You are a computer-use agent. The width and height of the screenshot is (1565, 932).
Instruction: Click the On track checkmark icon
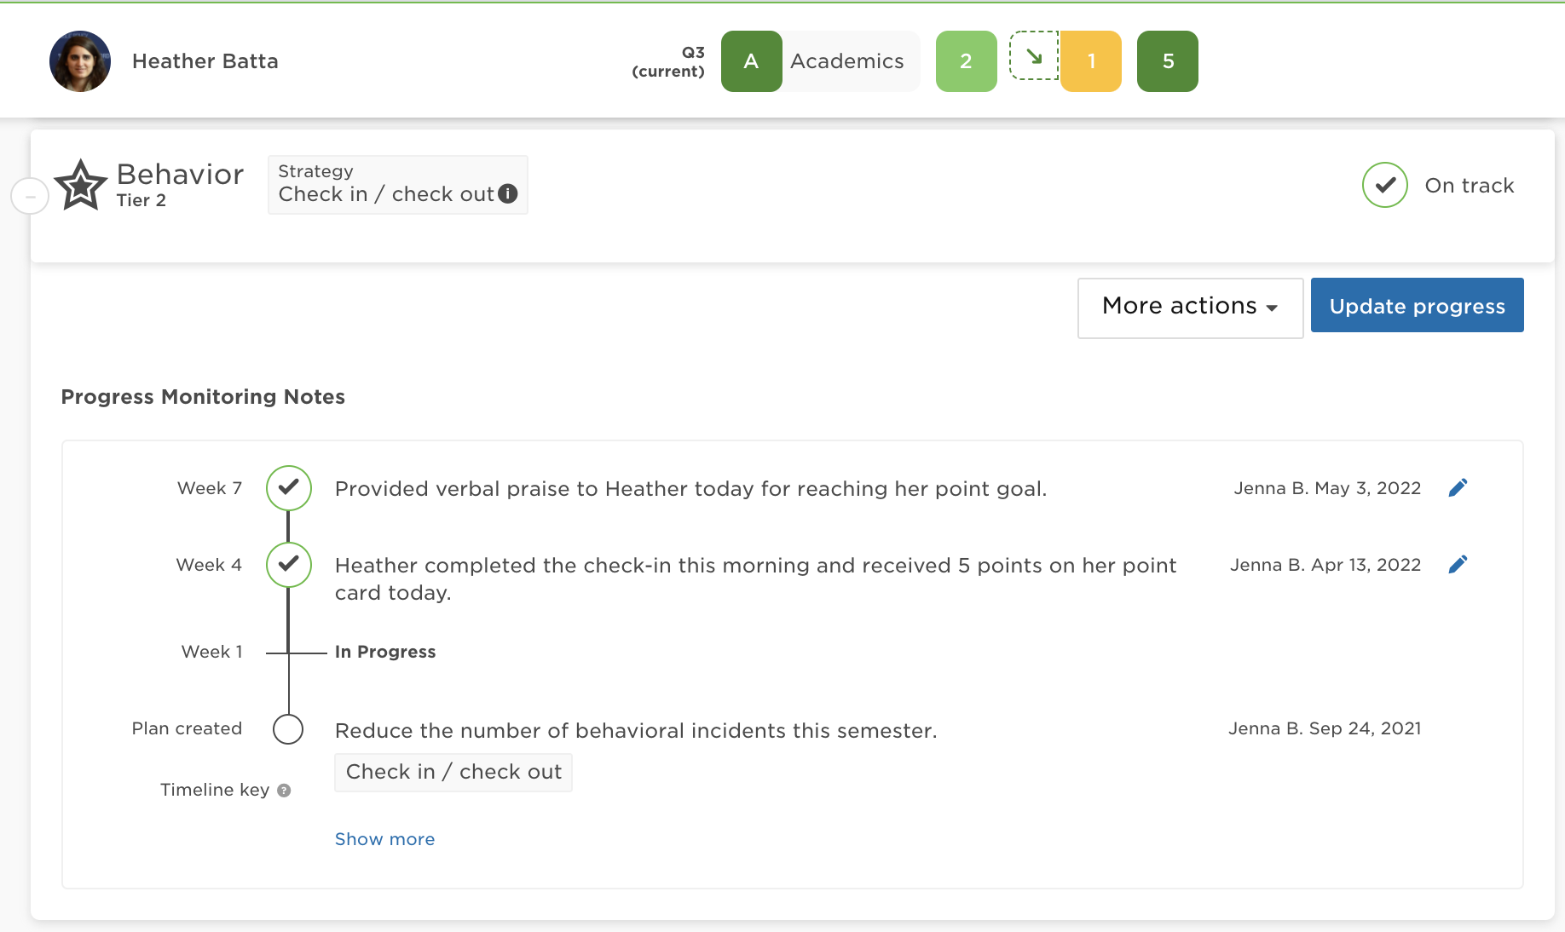coord(1384,185)
